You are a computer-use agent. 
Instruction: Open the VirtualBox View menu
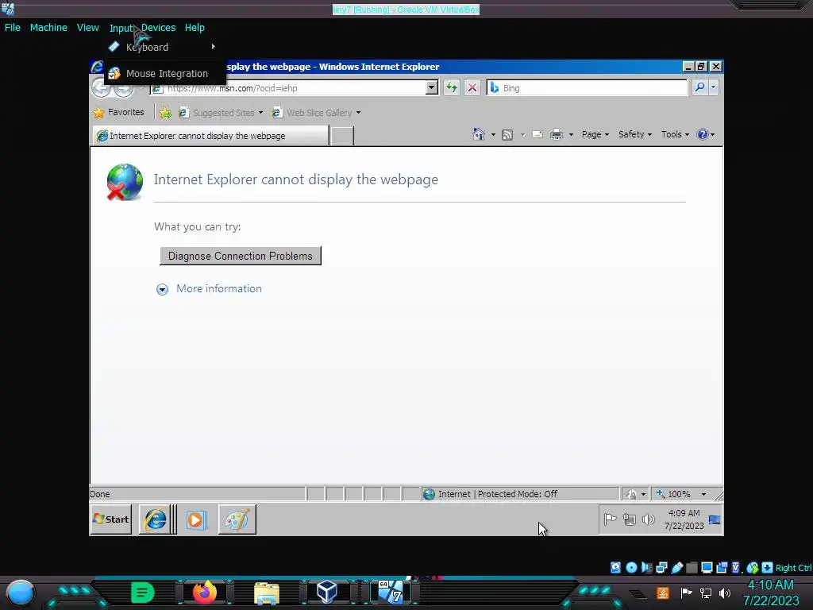87,28
